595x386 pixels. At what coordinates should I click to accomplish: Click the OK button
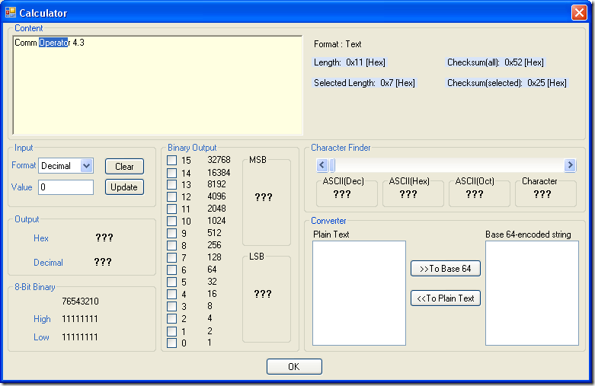[x=294, y=367]
